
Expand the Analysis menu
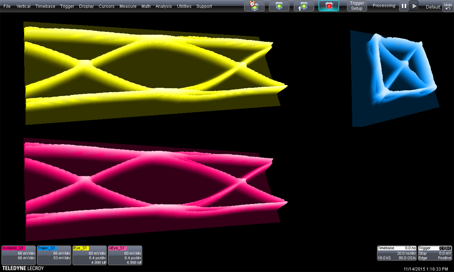[164, 6]
